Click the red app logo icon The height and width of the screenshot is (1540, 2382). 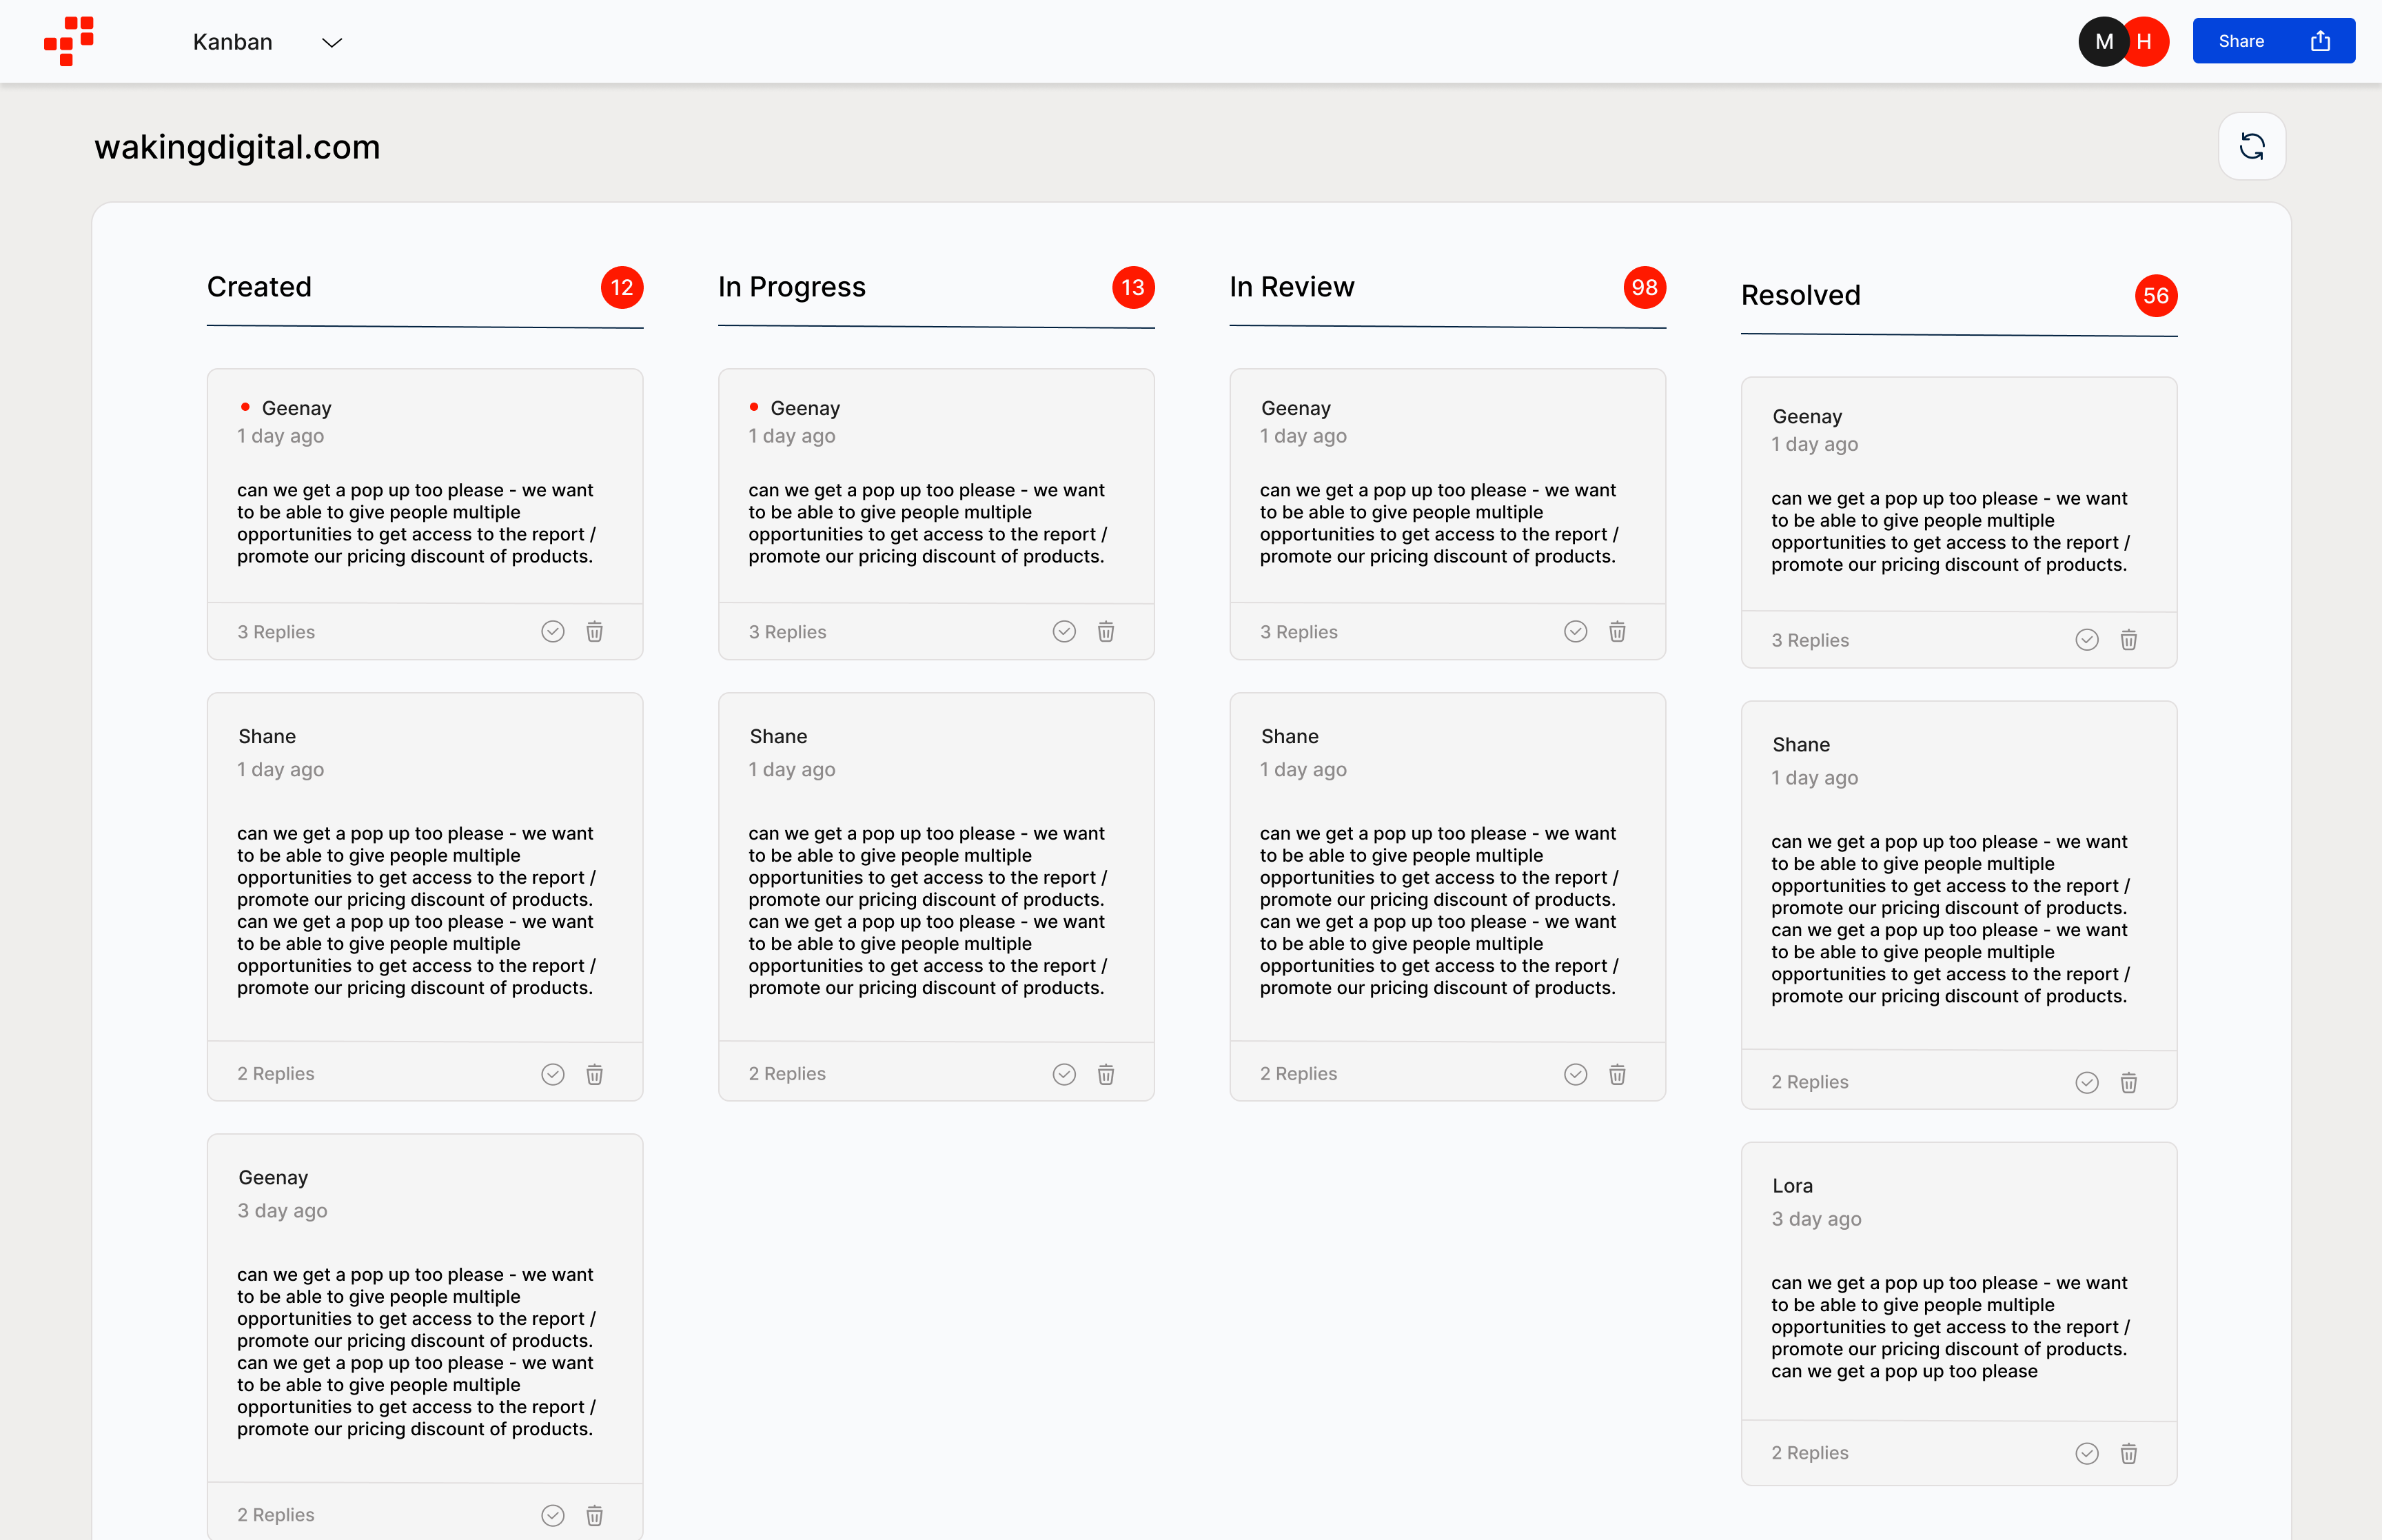coord(69,41)
